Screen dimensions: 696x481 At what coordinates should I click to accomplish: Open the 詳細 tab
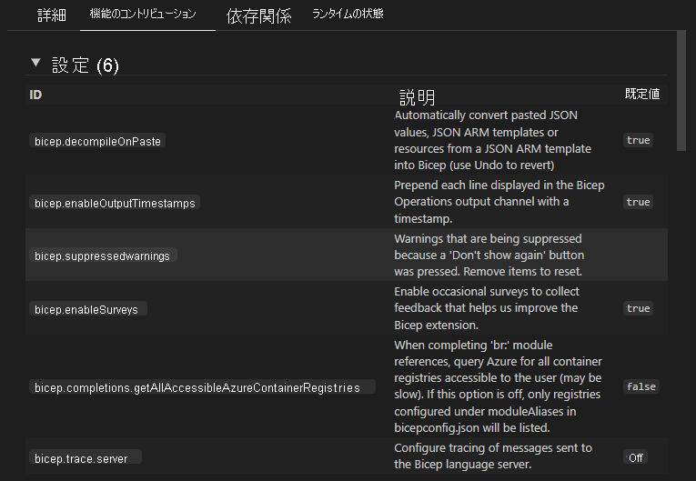tap(52, 15)
